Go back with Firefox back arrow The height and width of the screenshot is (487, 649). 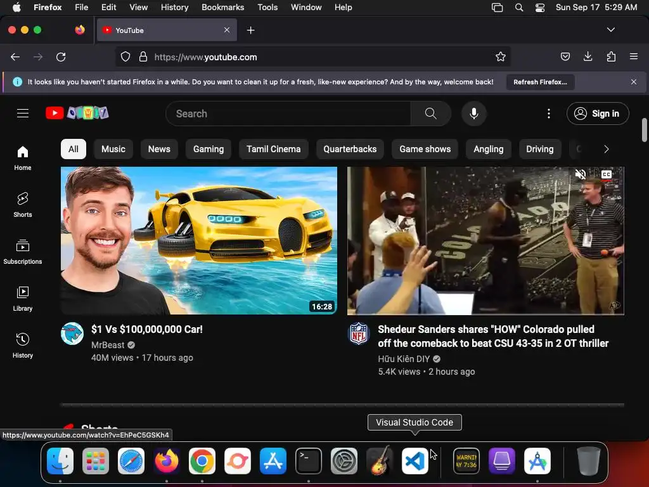coord(15,56)
